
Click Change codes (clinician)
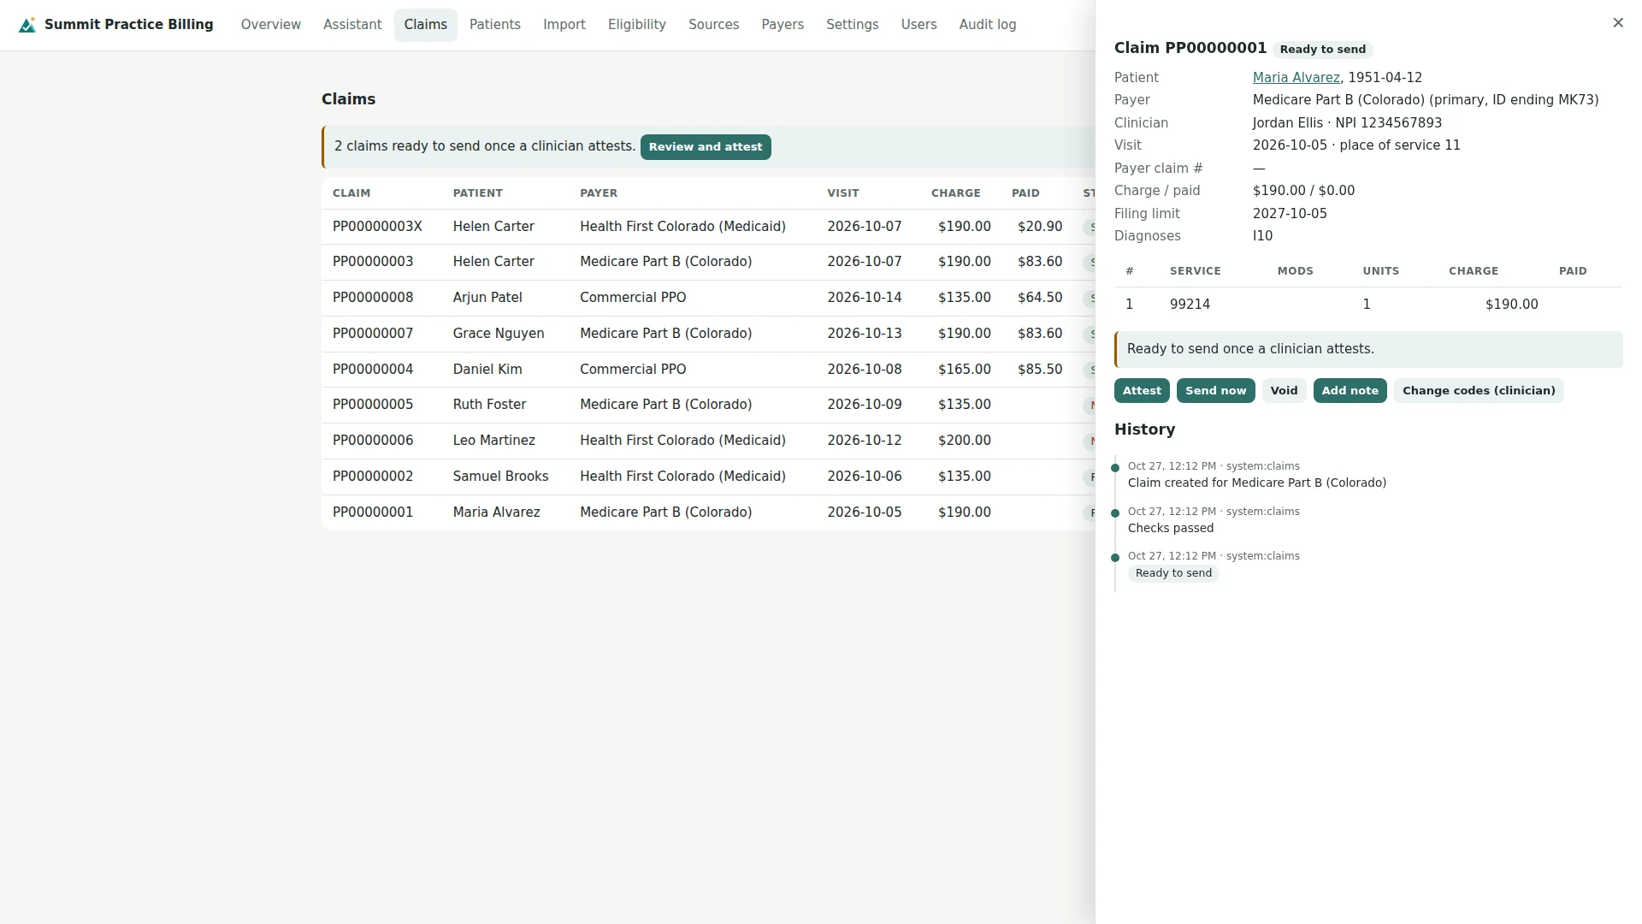pos(1478,391)
